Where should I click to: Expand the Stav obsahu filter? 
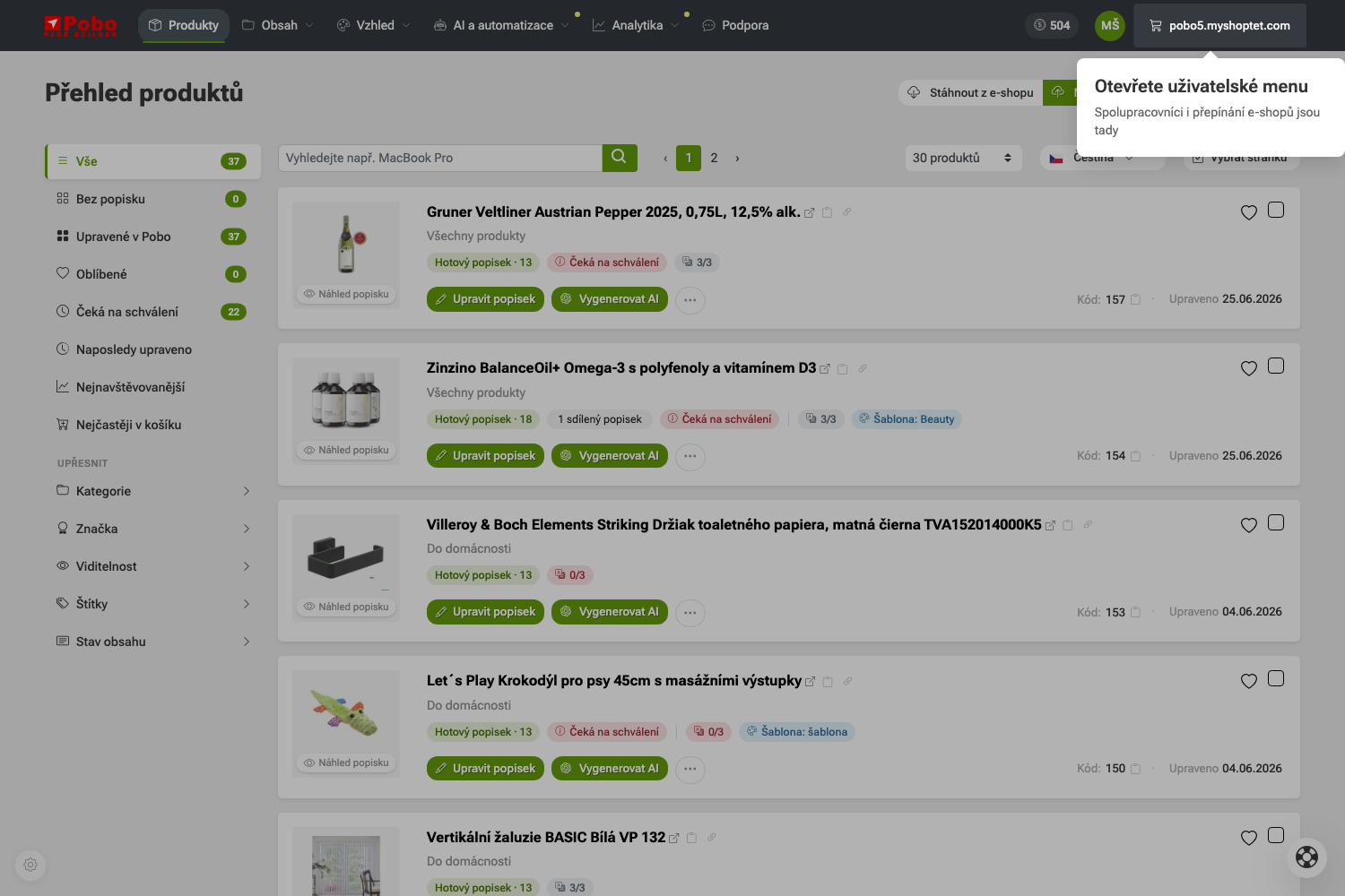(x=152, y=642)
